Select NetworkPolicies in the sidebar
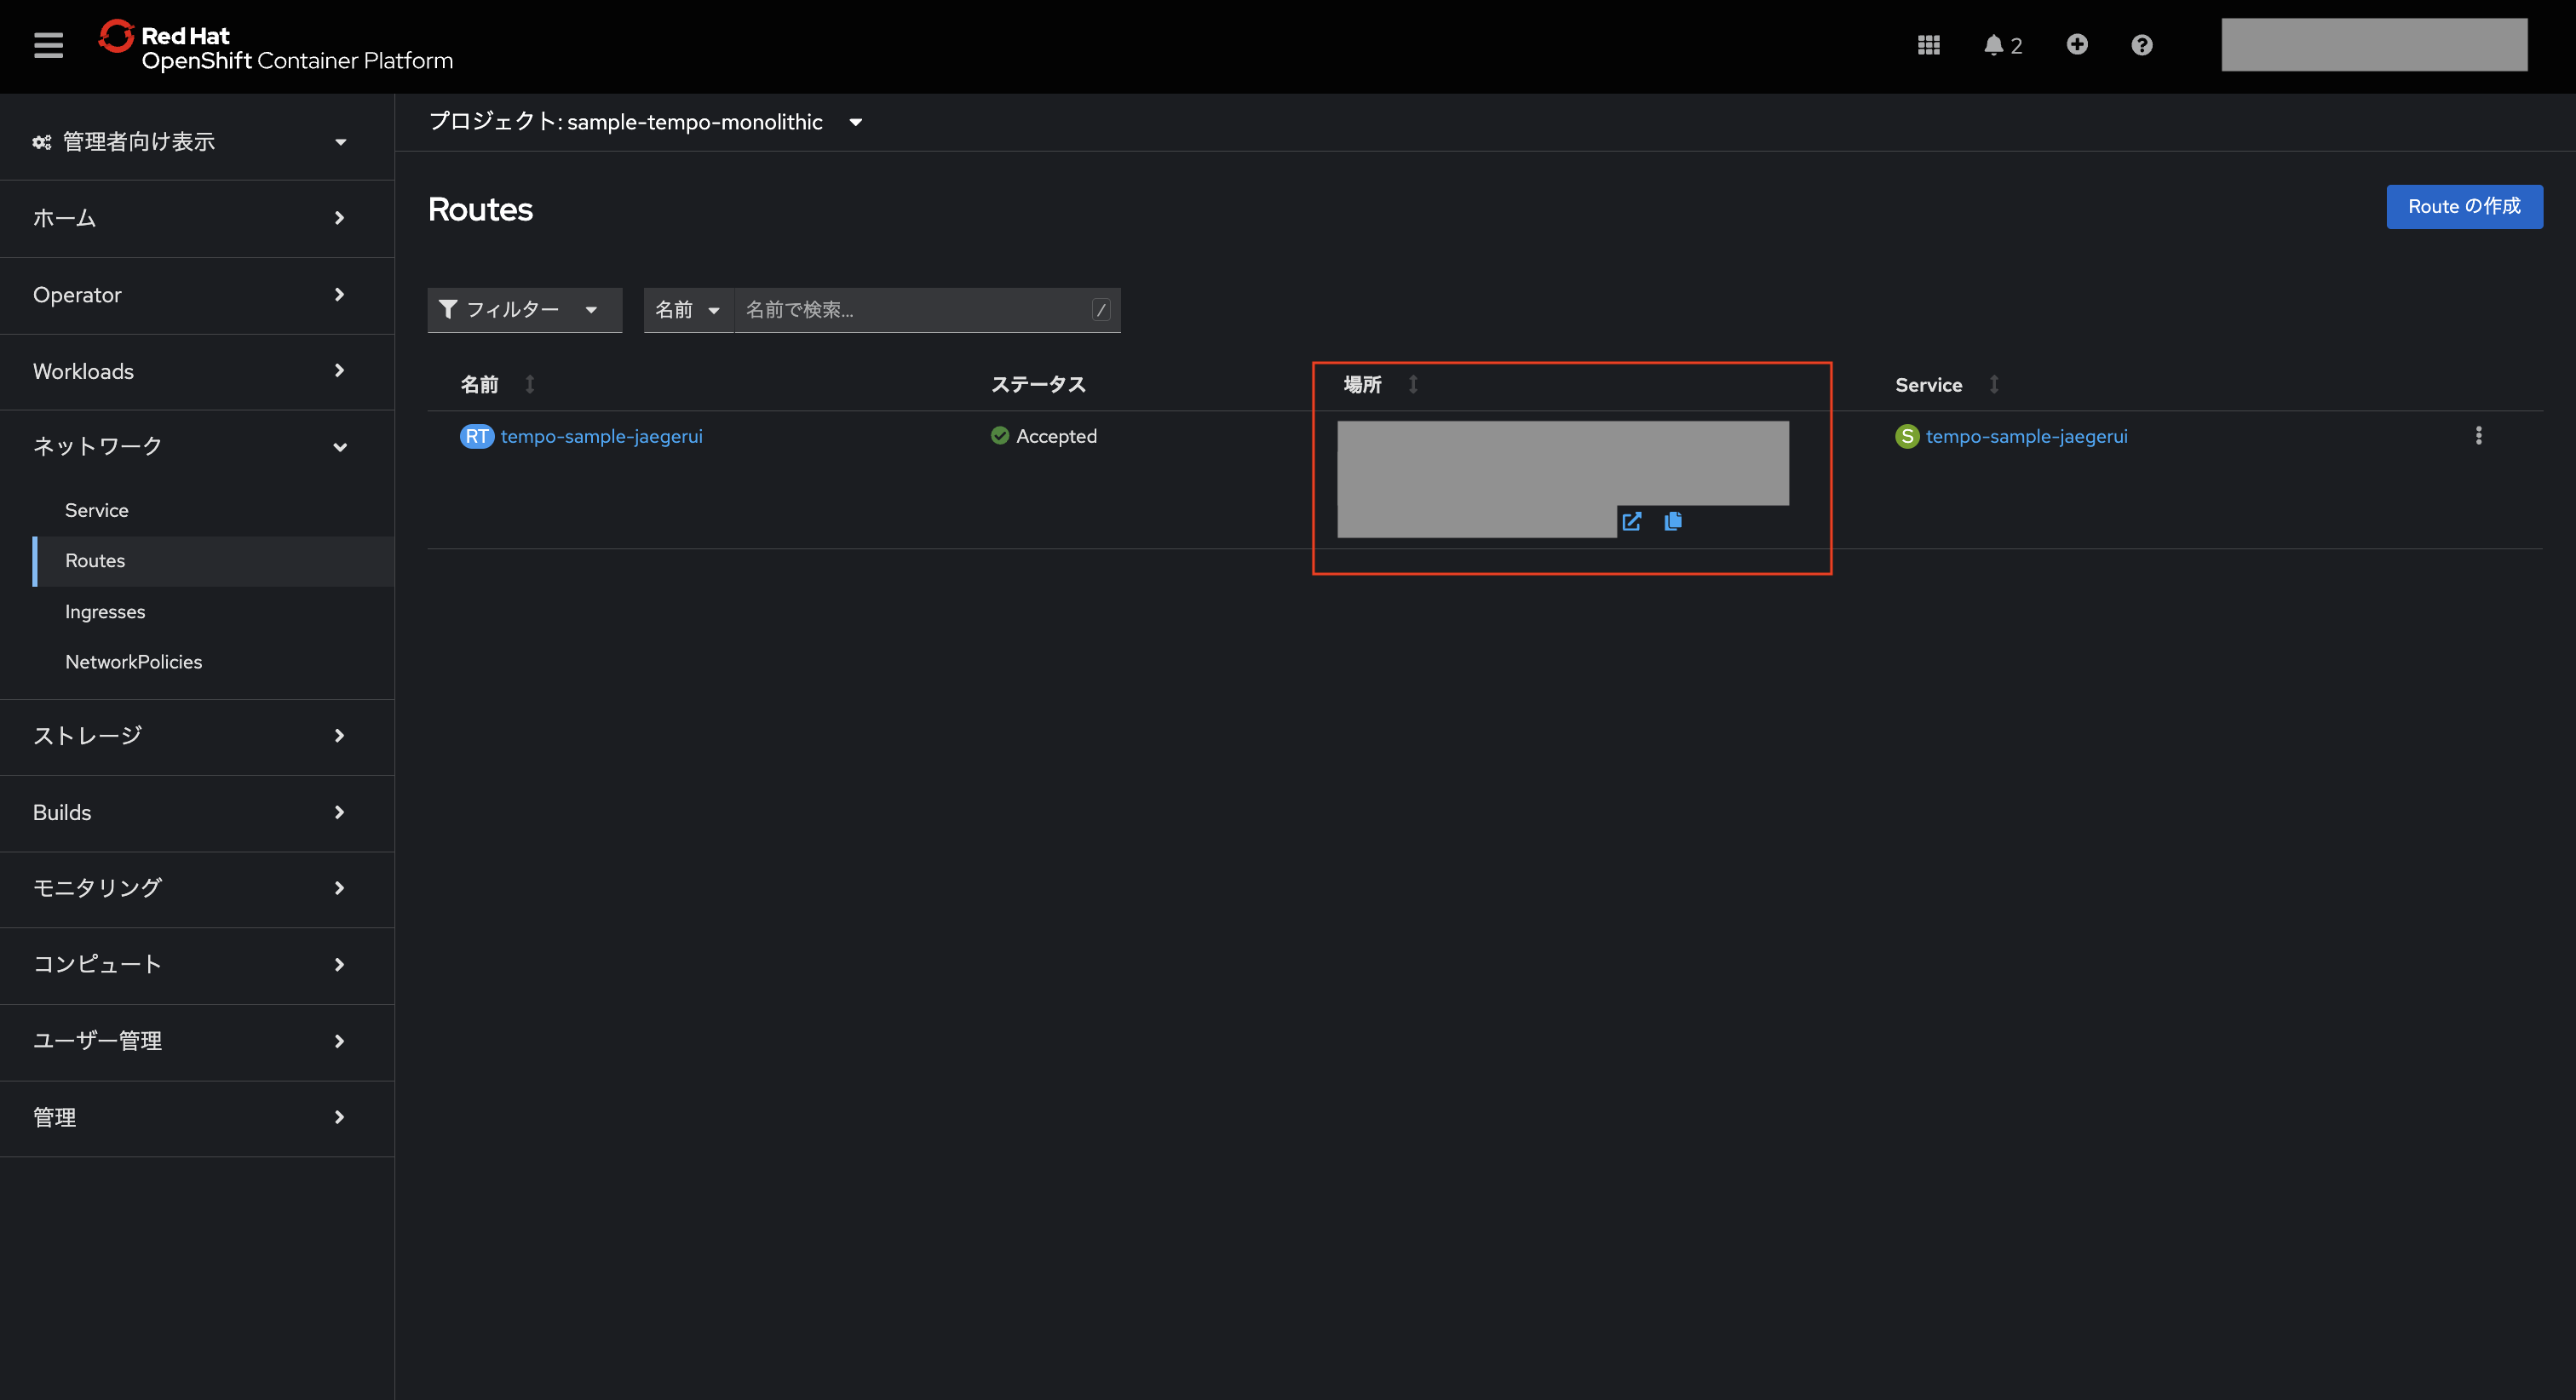 point(133,662)
